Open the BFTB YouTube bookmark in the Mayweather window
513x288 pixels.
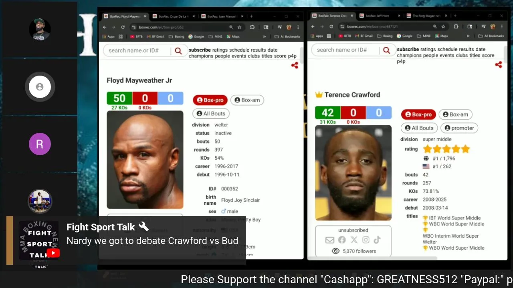[x=136, y=36]
